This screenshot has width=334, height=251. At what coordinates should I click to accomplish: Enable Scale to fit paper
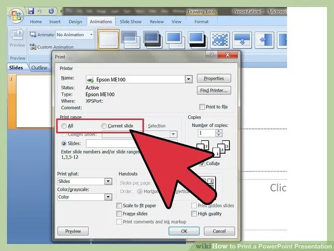(119, 205)
